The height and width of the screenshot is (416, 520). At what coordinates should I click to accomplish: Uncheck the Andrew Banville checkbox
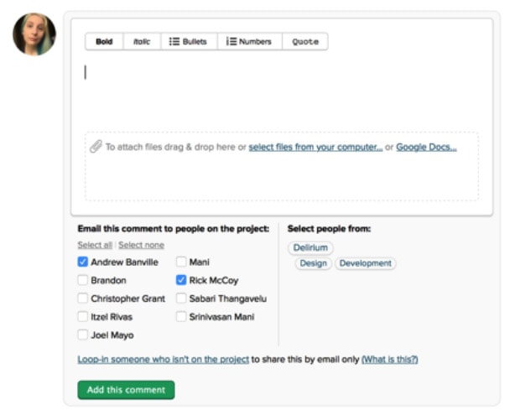point(83,263)
